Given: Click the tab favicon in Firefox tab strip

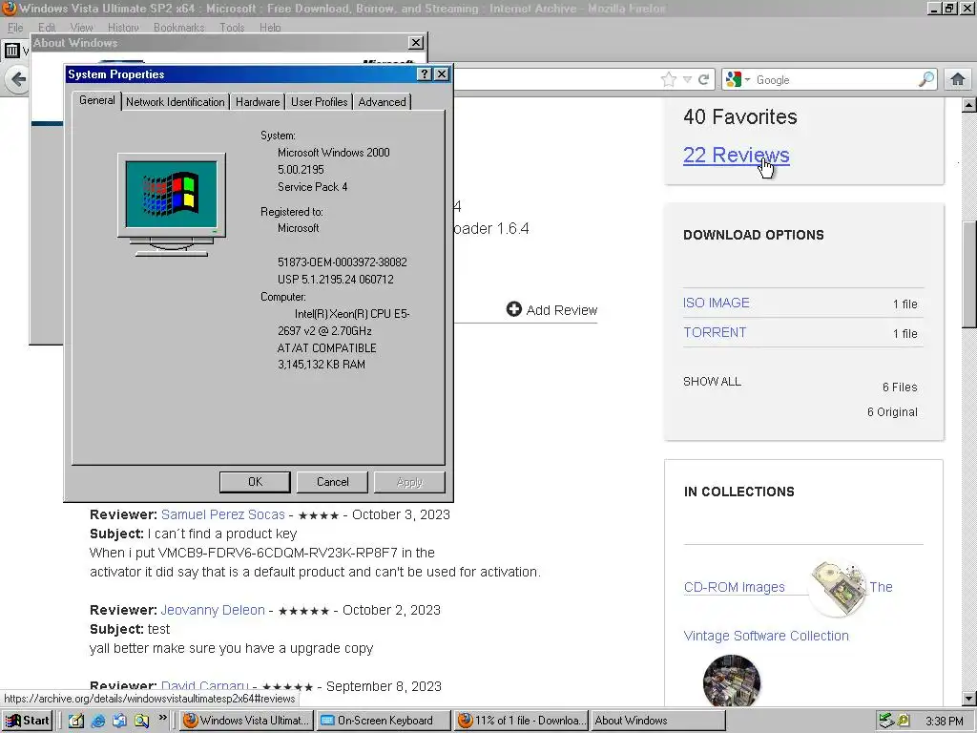Looking at the screenshot, I should (11, 50).
